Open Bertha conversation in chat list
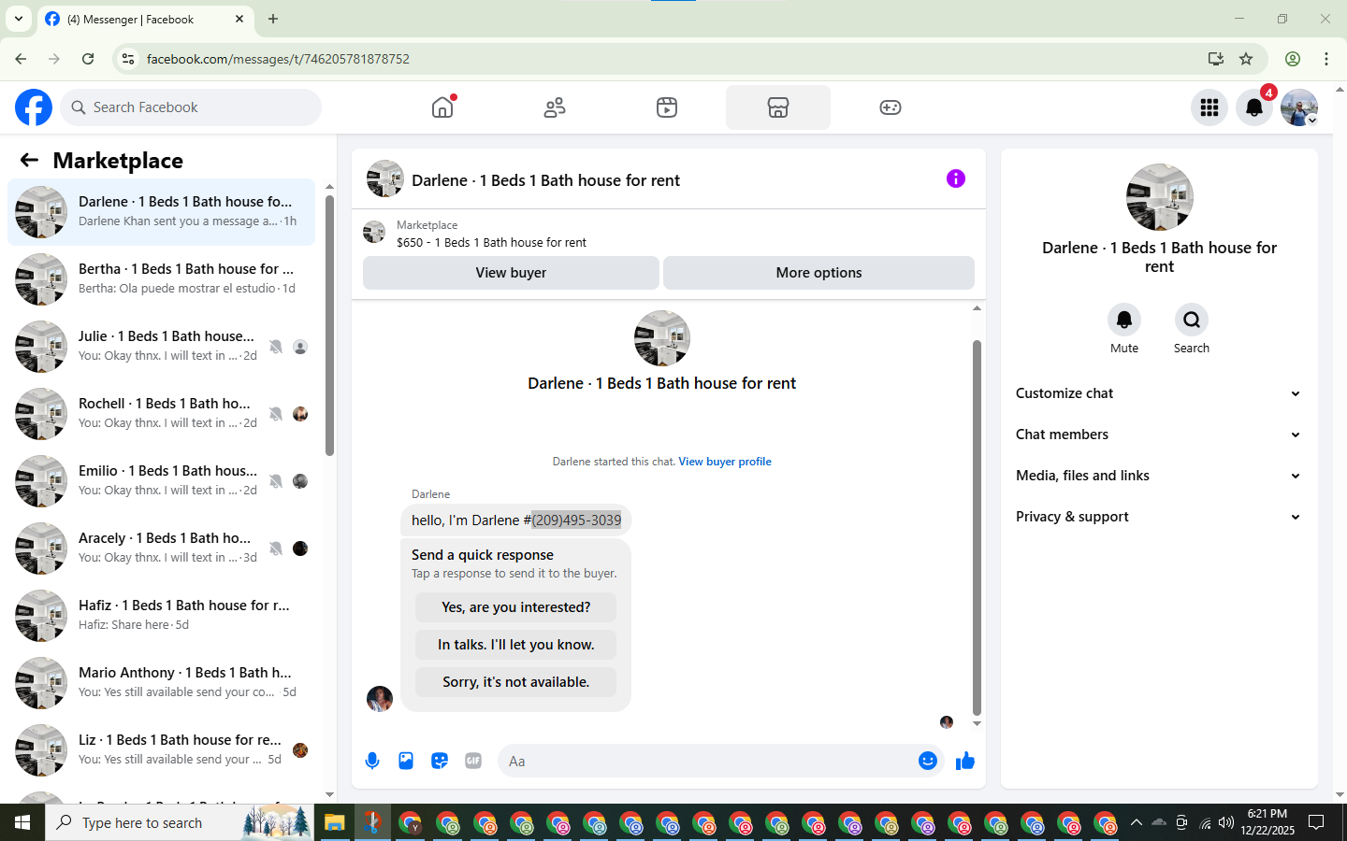This screenshot has height=841, width=1347. 161,279
